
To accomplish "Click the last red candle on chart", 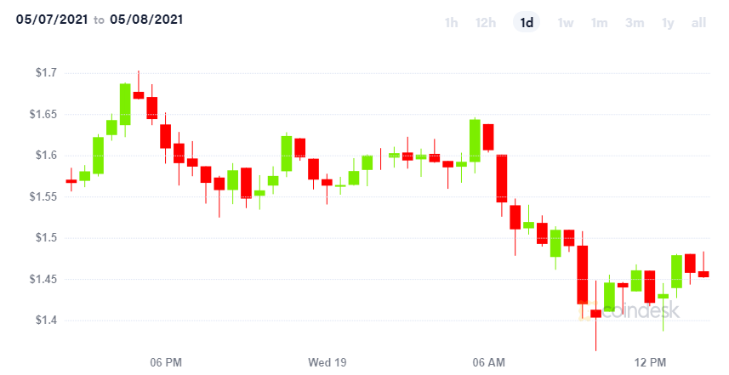I will pos(703,274).
